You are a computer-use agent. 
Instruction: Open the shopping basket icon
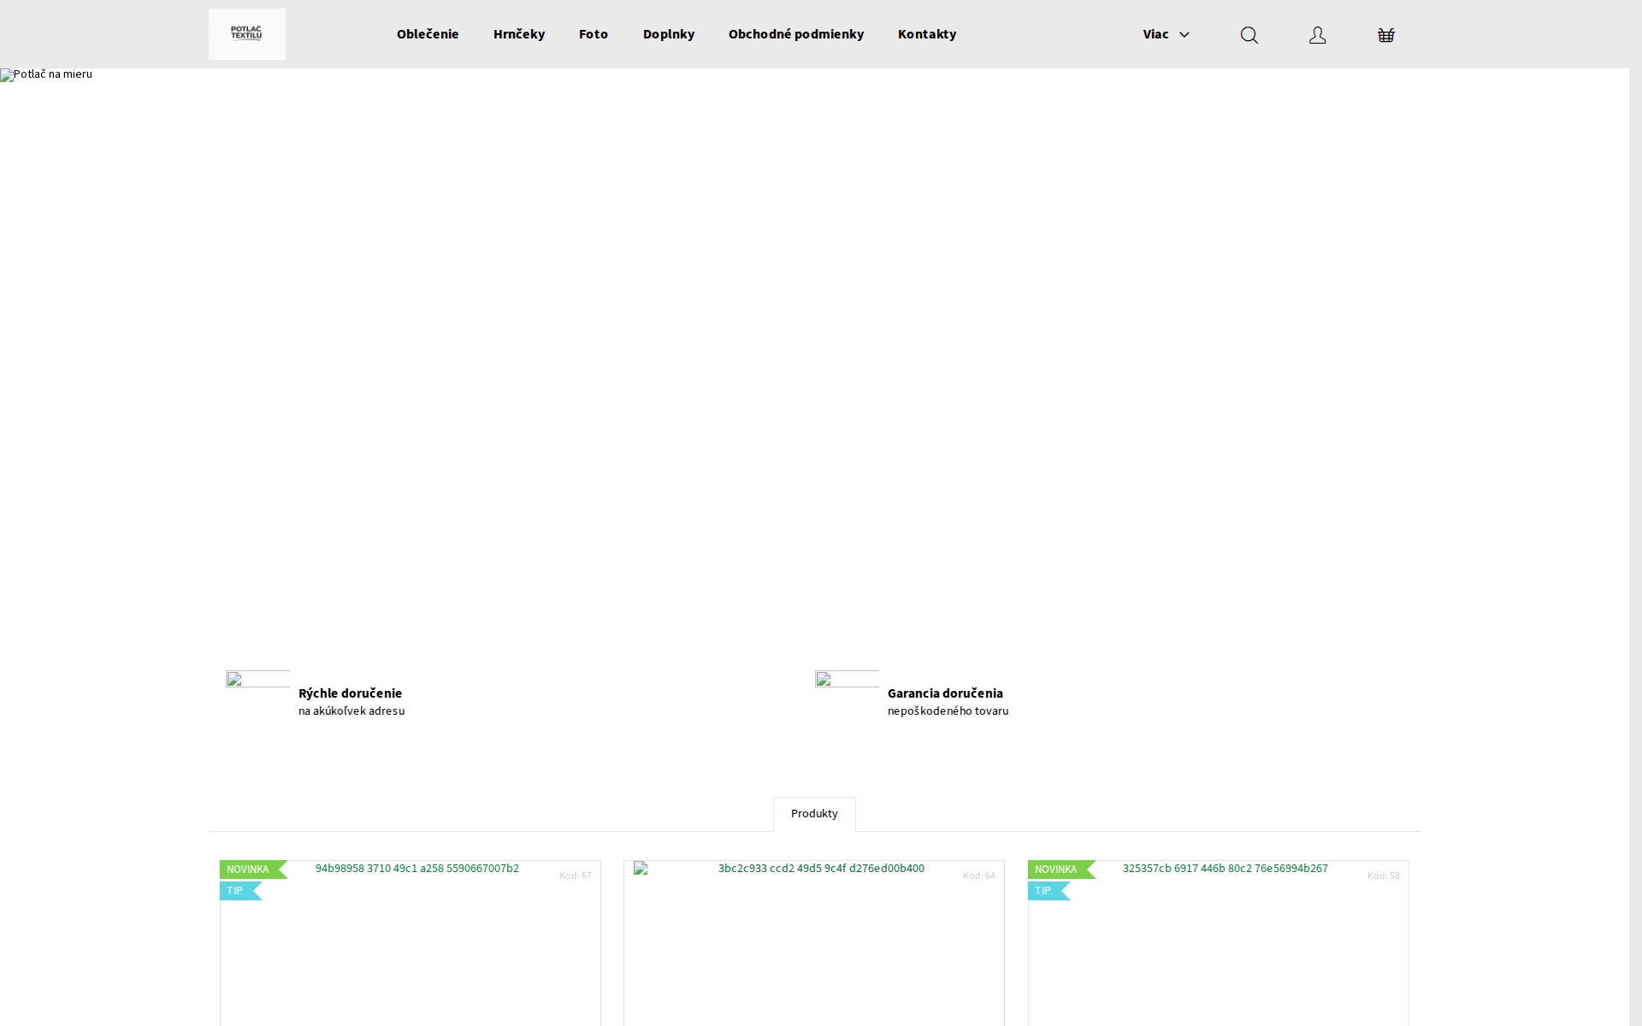pos(1385,35)
